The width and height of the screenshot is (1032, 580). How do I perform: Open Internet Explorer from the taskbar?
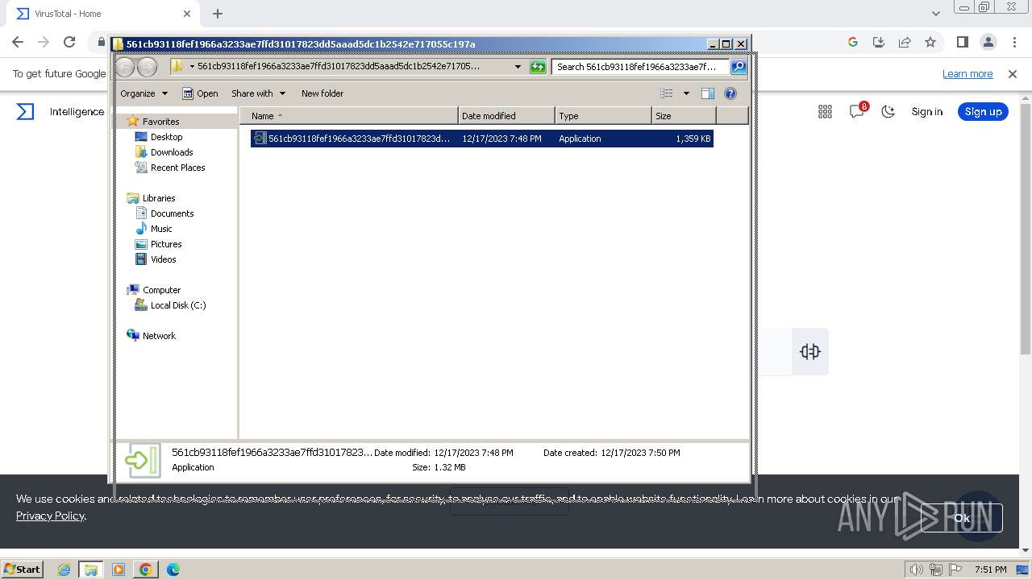click(x=64, y=570)
